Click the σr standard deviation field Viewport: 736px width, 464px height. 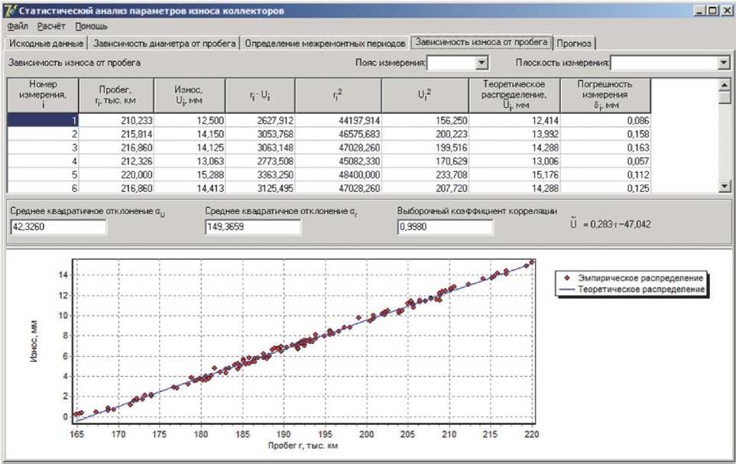click(x=253, y=227)
